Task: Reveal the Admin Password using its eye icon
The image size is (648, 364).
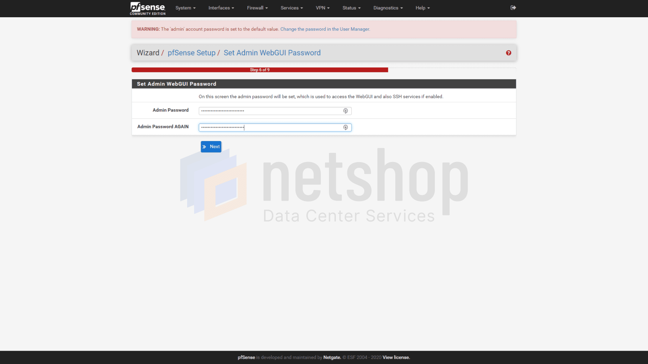Action: coord(345,111)
